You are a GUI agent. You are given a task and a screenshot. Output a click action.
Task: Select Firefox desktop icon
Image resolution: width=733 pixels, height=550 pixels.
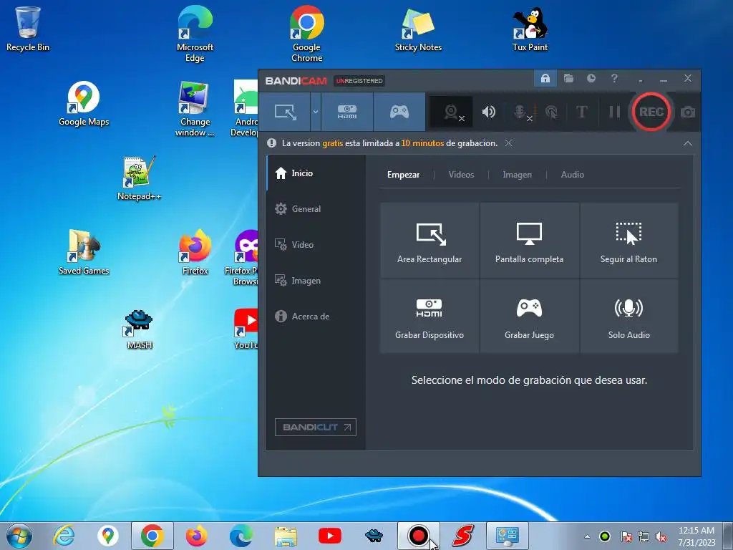(195, 252)
